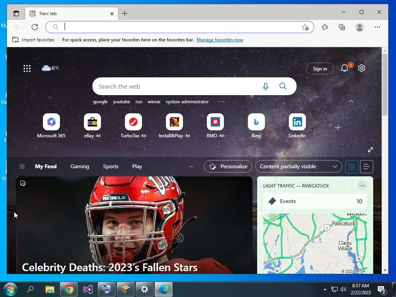Open the Events row in traffic card
This screenshot has height=297, width=396.
pyautogui.click(x=315, y=201)
